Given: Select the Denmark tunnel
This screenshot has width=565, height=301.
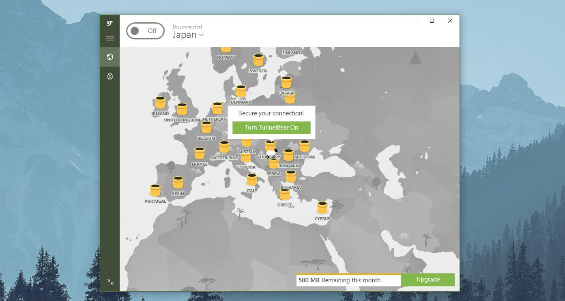Looking at the screenshot, I should click(241, 91).
